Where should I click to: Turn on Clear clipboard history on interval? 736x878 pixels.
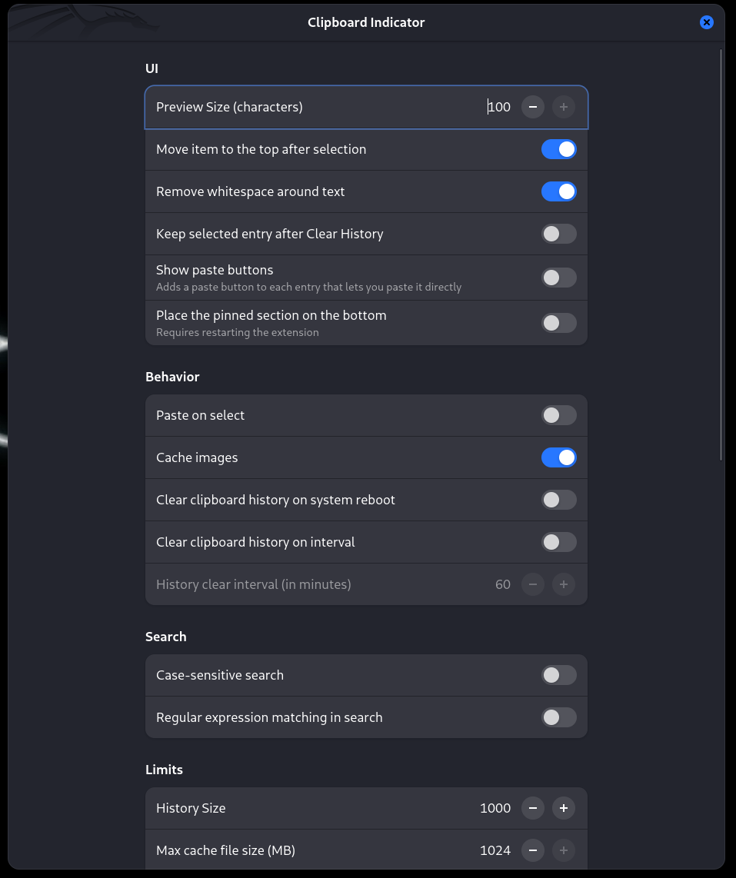point(558,542)
